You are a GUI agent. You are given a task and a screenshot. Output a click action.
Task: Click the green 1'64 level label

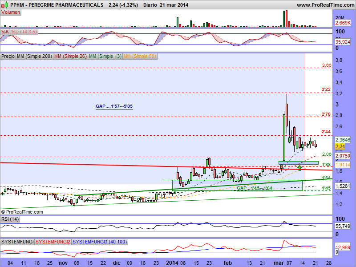[x=326, y=178]
